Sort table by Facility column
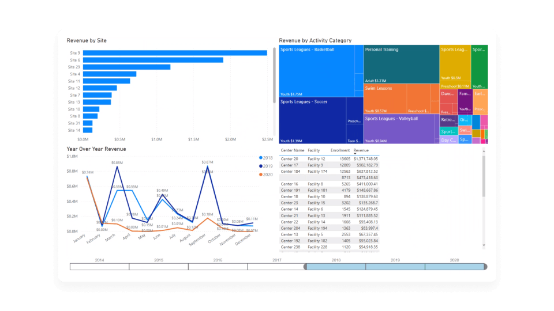This screenshot has height=311, width=554. pos(314,150)
